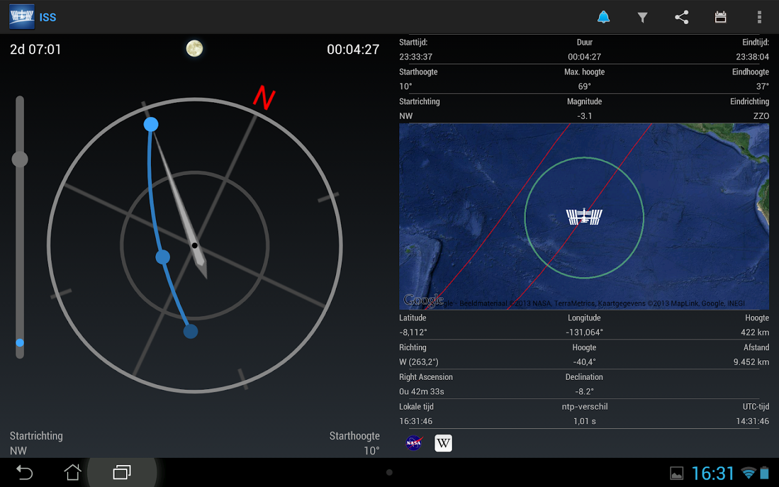
Task: Tap the moon icon above the compass
Action: click(194, 48)
